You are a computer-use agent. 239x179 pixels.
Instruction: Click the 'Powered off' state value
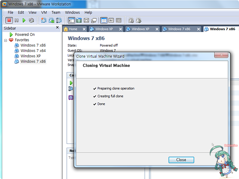click(x=109, y=45)
